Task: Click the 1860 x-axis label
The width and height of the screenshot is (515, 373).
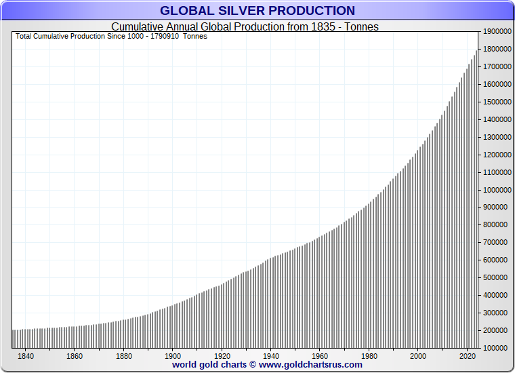Action: [75, 355]
